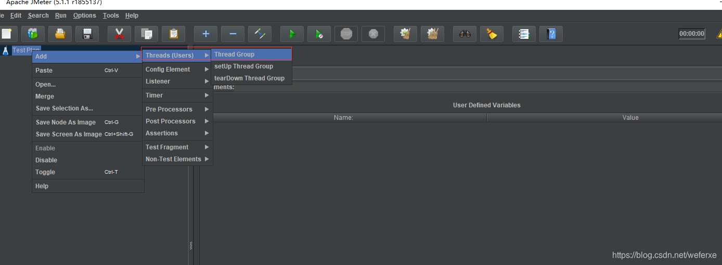The height and width of the screenshot is (265, 722).
Task: Select Help in context menu
Action: [88, 186]
